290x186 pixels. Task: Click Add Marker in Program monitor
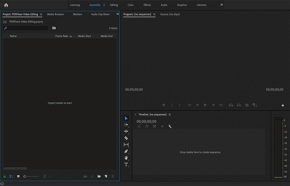[x=164, y=105]
